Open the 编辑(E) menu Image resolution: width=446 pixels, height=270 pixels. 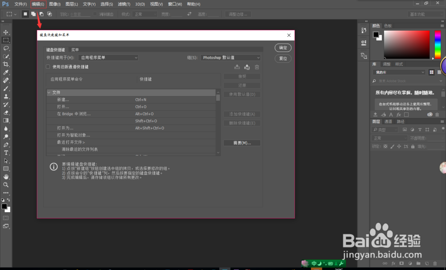pos(38,4)
